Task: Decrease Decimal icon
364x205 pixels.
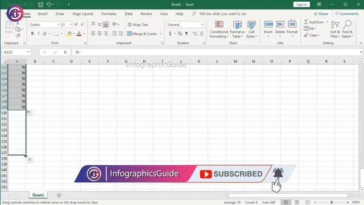Action: [x=201, y=34]
